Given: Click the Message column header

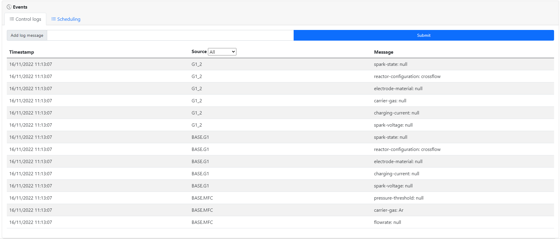Looking at the screenshot, I should (x=384, y=52).
